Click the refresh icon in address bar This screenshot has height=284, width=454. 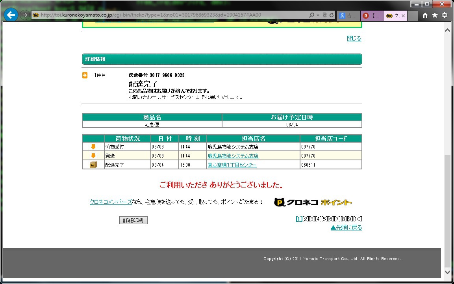pos(332,15)
